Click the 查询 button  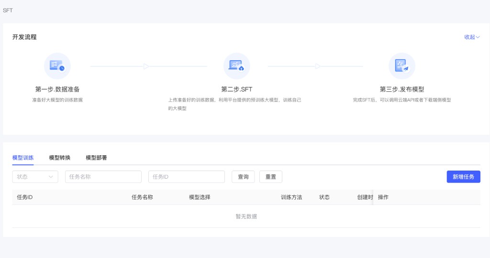[x=243, y=177]
